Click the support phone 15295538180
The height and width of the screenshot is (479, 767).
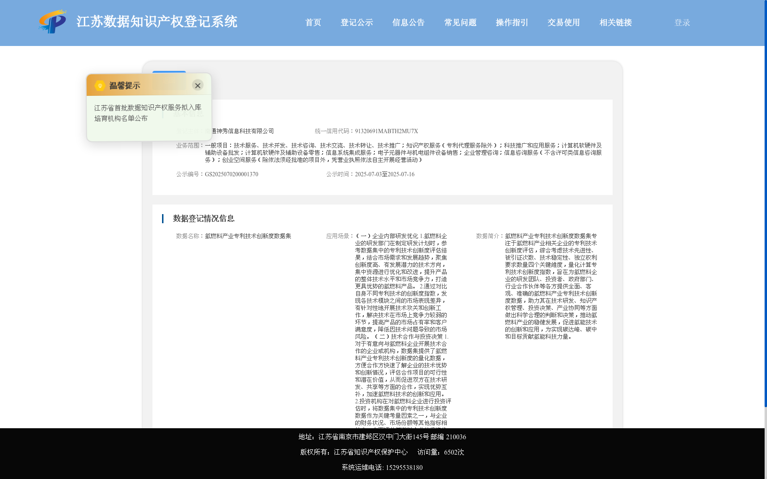404,468
